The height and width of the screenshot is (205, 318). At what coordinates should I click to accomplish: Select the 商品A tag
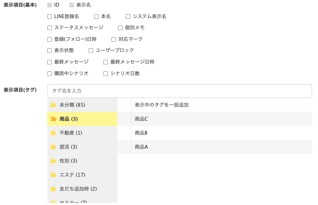(x=141, y=147)
